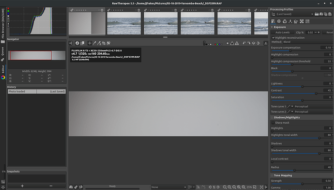
Task: Toggle clipped highlight indication warning
Action: (x=237, y=43)
